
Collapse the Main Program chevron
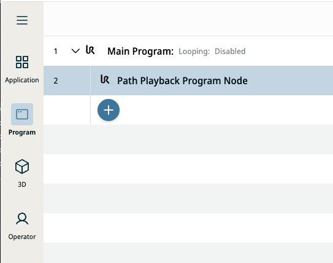(x=75, y=51)
